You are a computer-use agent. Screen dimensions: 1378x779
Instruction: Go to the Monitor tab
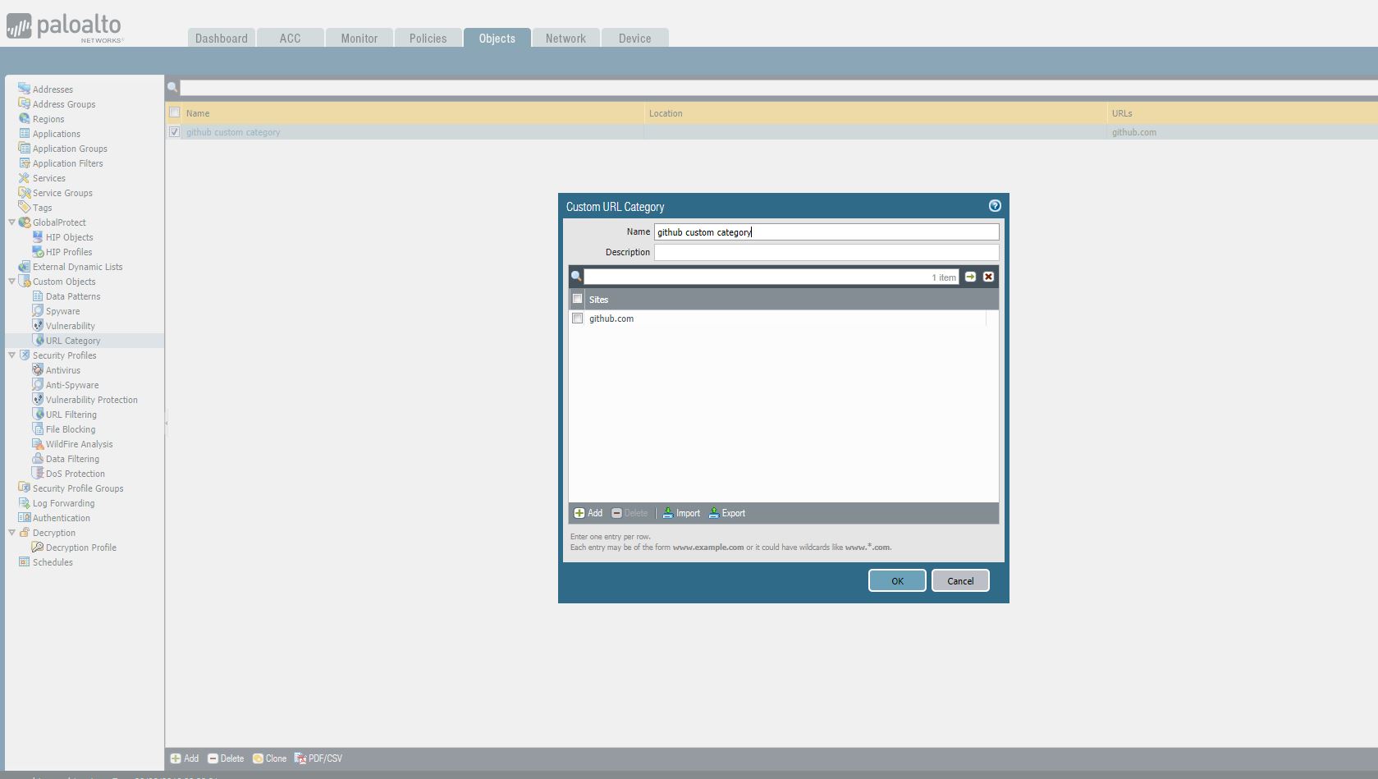(359, 38)
